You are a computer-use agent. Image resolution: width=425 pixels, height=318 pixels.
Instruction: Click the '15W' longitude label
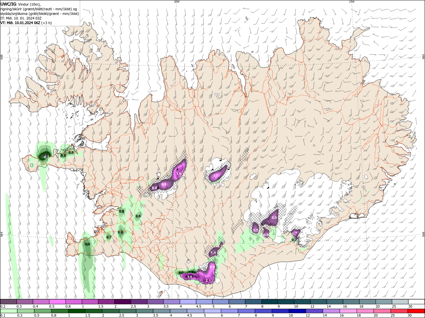[x=352, y=2]
